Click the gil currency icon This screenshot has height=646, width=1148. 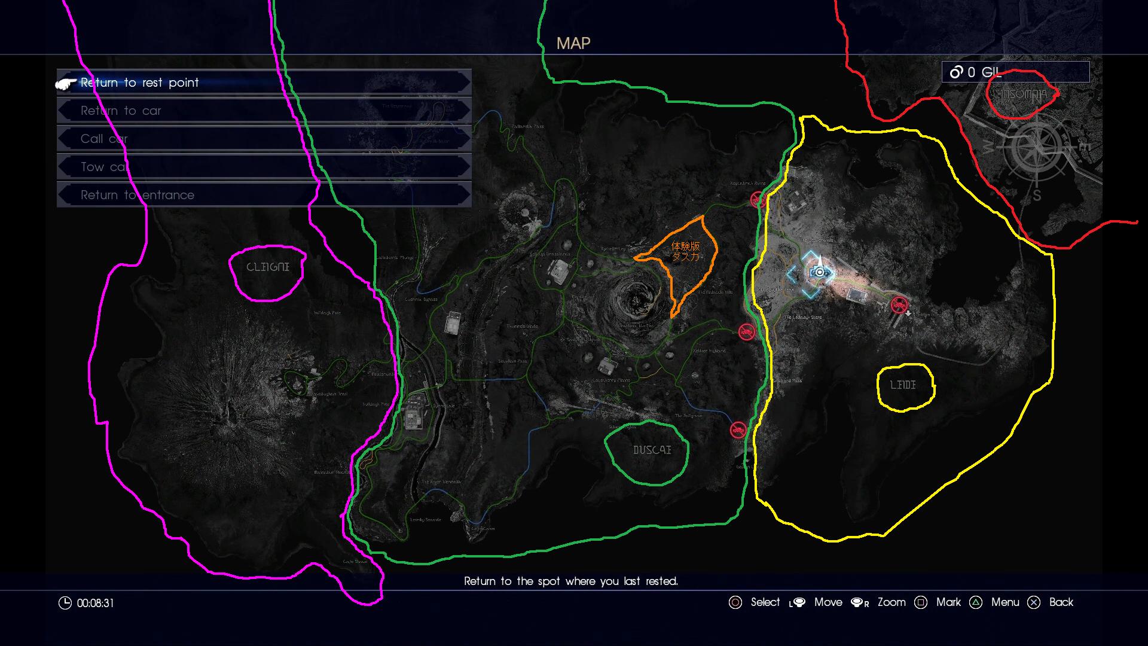click(955, 72)
